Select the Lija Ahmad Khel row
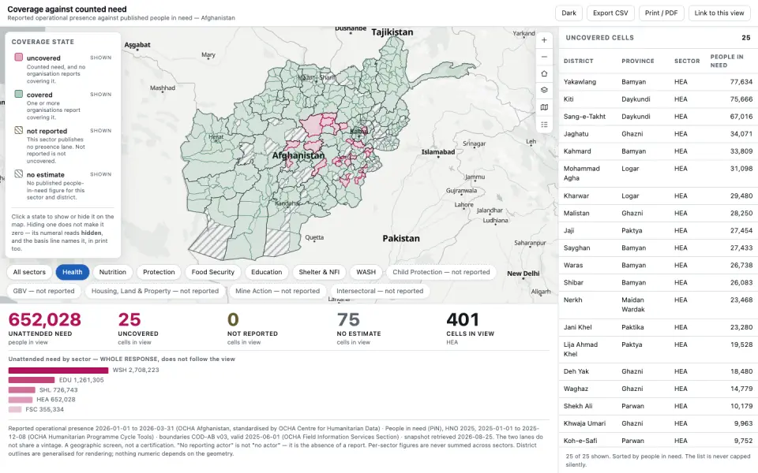Screen dimensions: 758x473 coord(658,349)
